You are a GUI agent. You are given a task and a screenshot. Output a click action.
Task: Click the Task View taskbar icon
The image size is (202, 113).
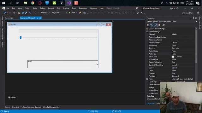(18, 3)
